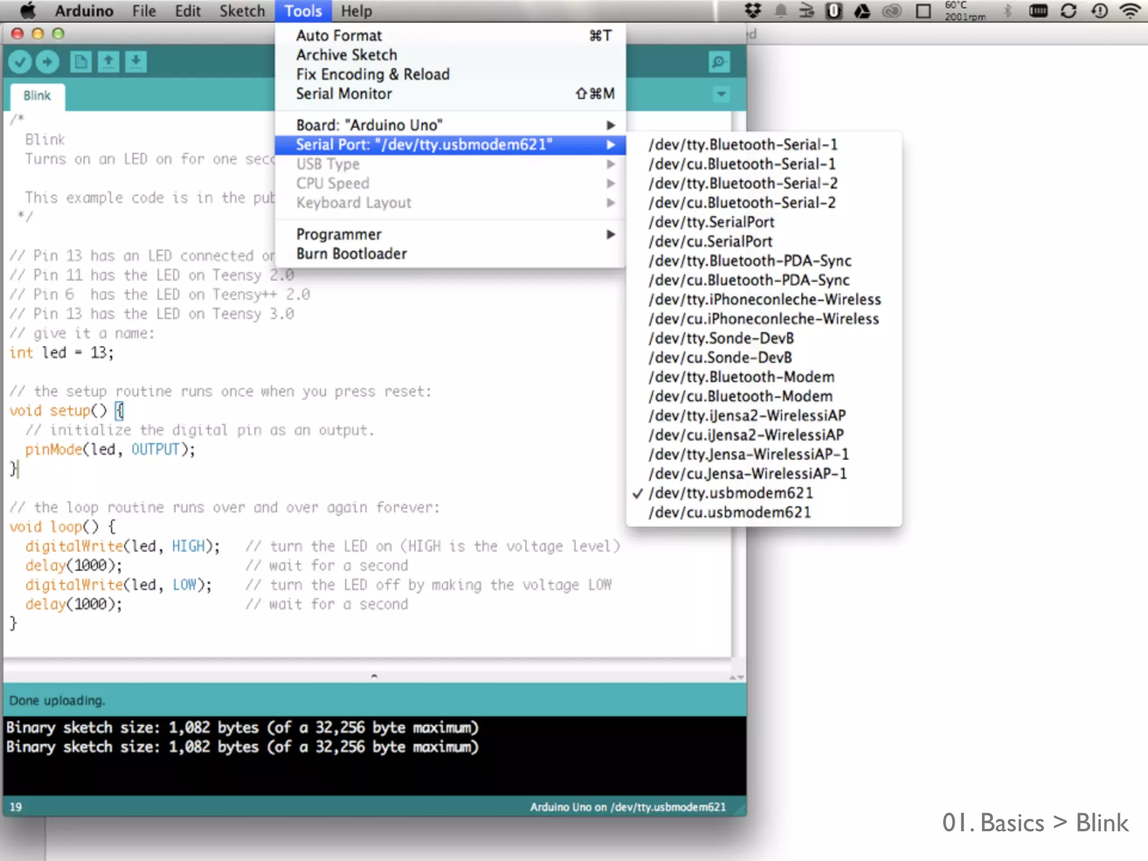Viewport: 1148px width, 861px height.
Task: Choose /dev/tty.Bluetooth-Modem port option
Action: (742, 377)
